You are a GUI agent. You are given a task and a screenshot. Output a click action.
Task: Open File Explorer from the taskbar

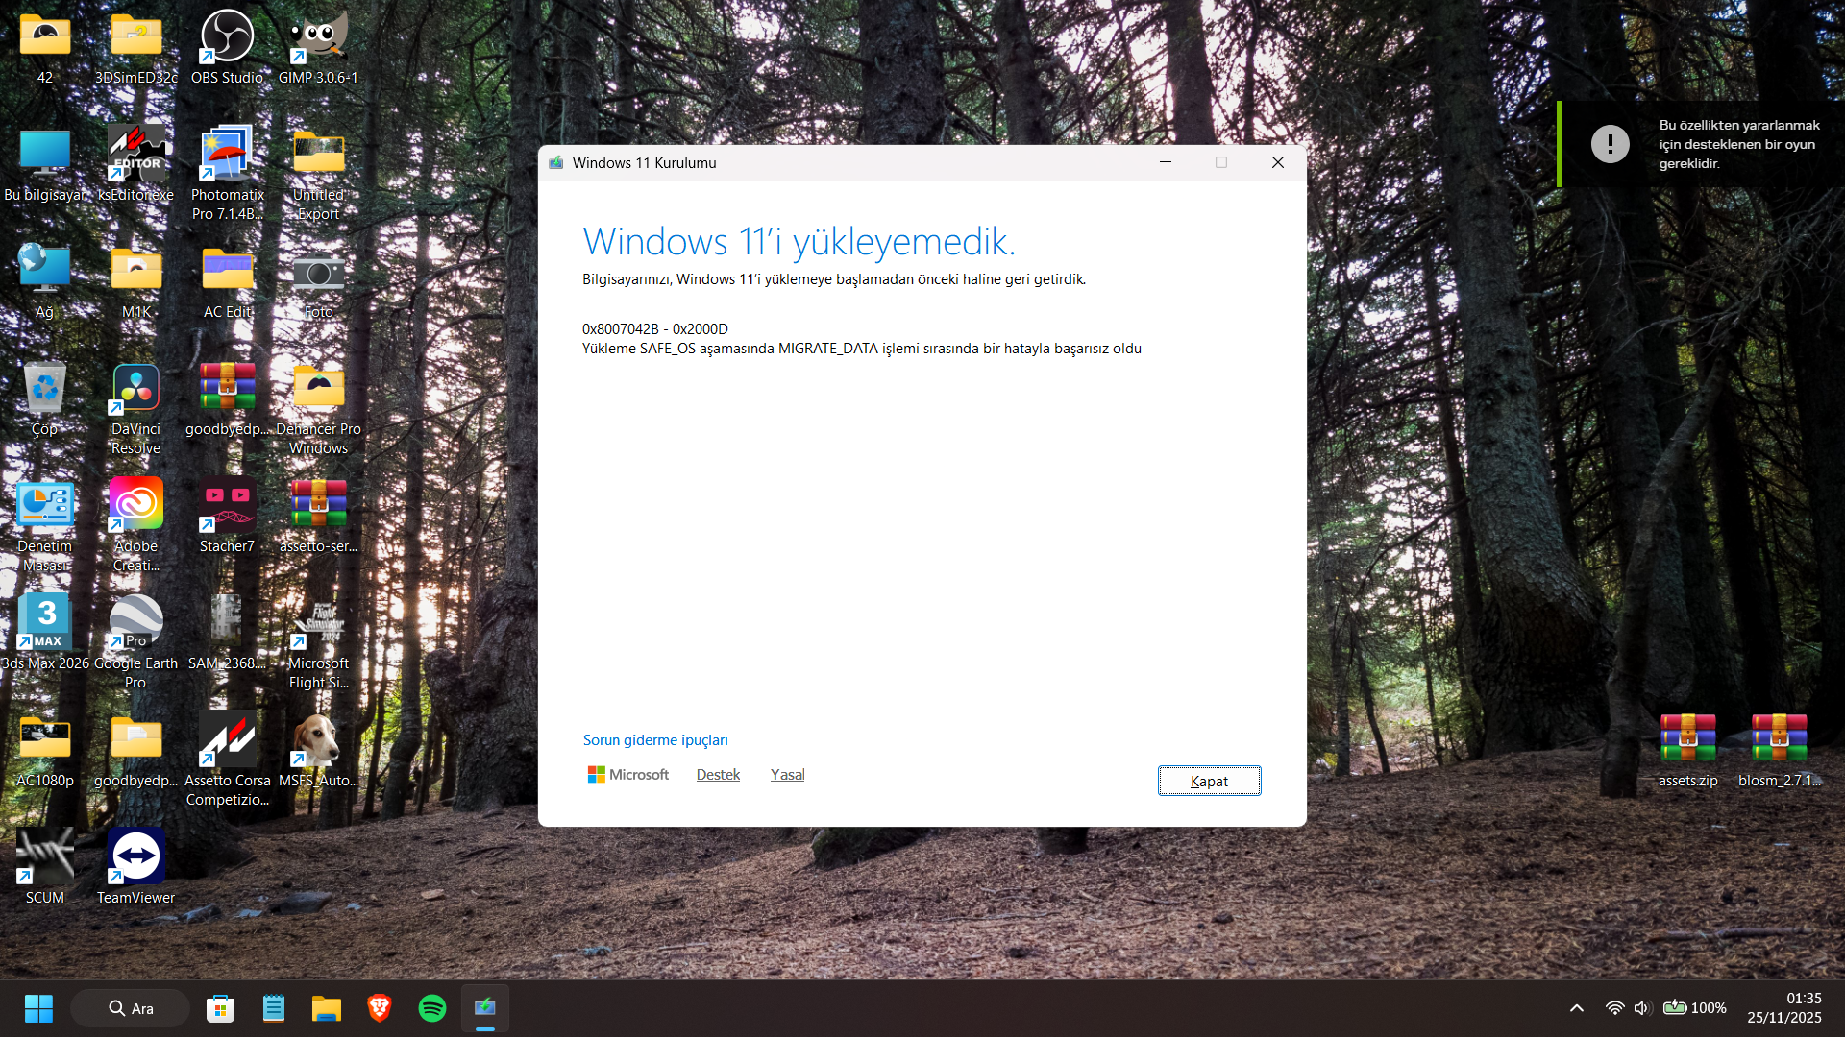tap(327, 1008)
